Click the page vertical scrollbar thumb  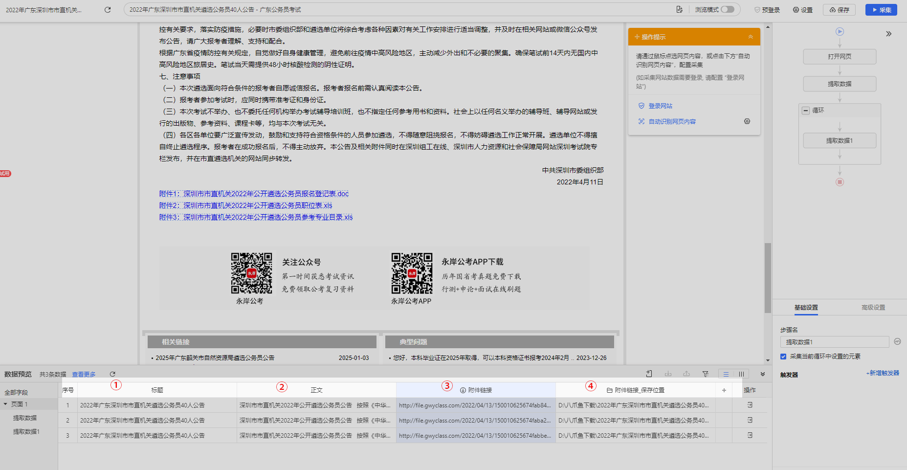point(768,277)
